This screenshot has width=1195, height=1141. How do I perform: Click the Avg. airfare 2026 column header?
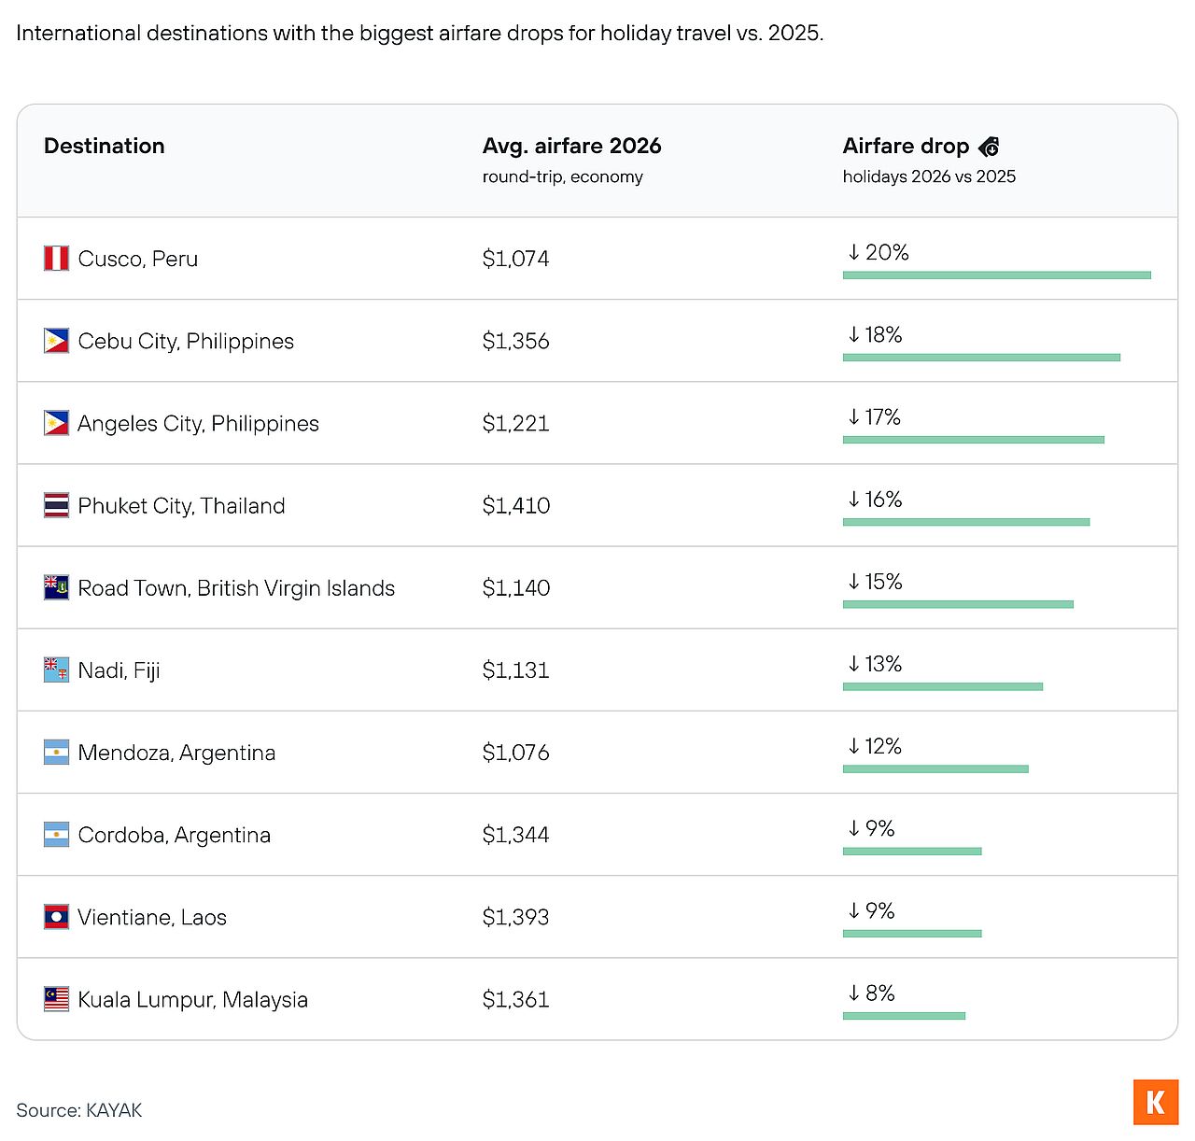tap(571, 146)
